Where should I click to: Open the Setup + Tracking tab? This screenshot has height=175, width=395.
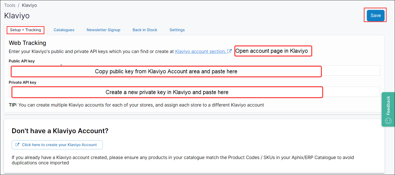(x=25, y=30)
